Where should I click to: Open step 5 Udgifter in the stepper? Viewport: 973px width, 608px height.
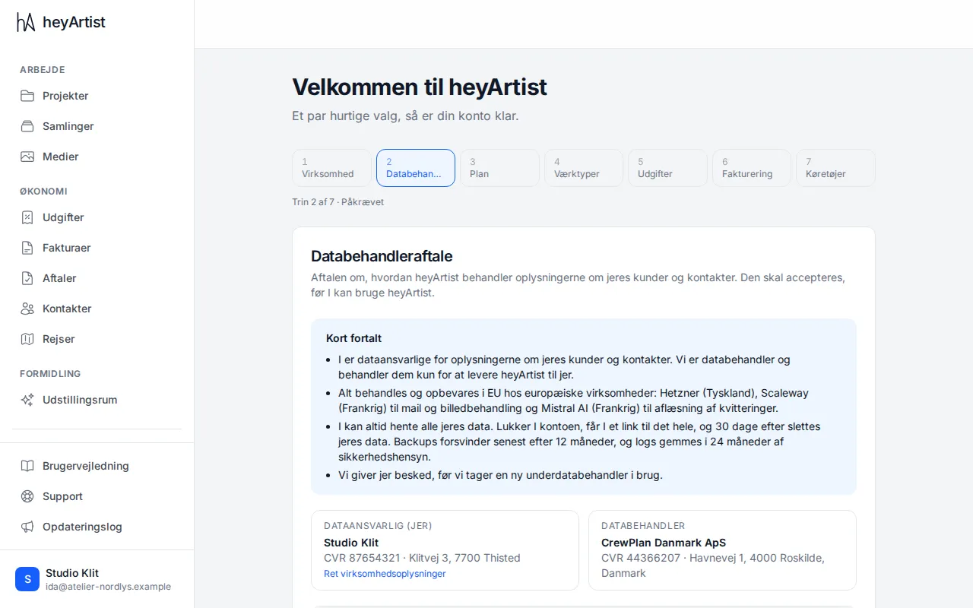pyautogui.click(x=667, y=168)
